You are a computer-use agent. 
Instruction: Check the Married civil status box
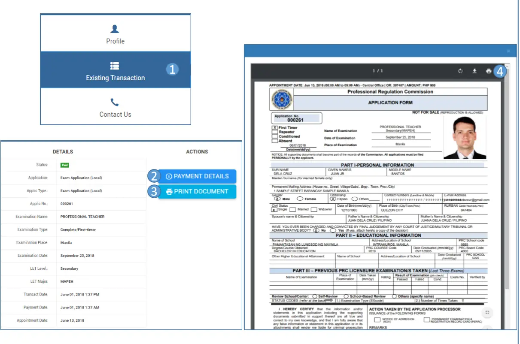point(293,210)
